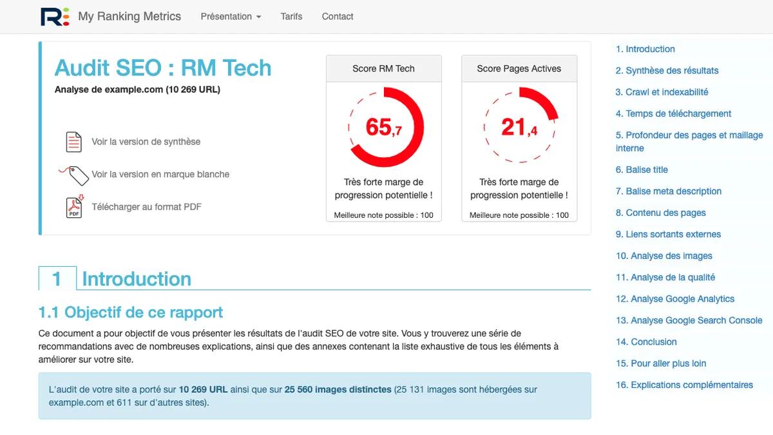Image resolution: width=773 pixels, height=435 pixels.
Task: Click "Très forte marge" text under the 21,4 score
Action: click(519, 189)
